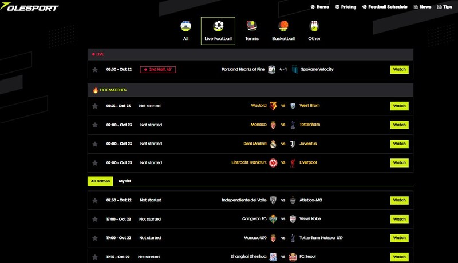
Task: Click the Watford team crest
Action: 273,106
